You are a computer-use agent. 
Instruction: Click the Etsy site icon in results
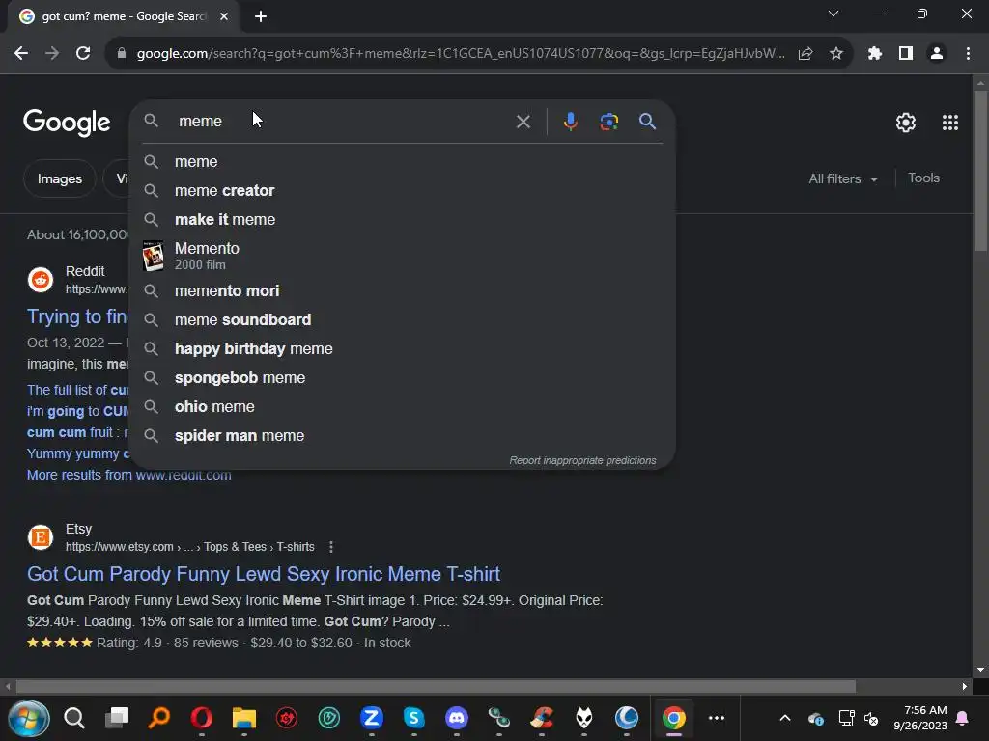[41, 537]
